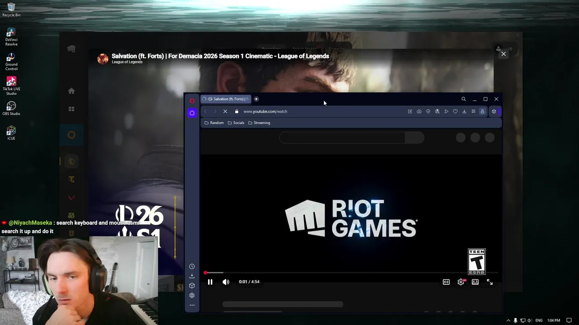Click the padlock site info icon
The image size is (579, 325).
click(x=236, y=111)
